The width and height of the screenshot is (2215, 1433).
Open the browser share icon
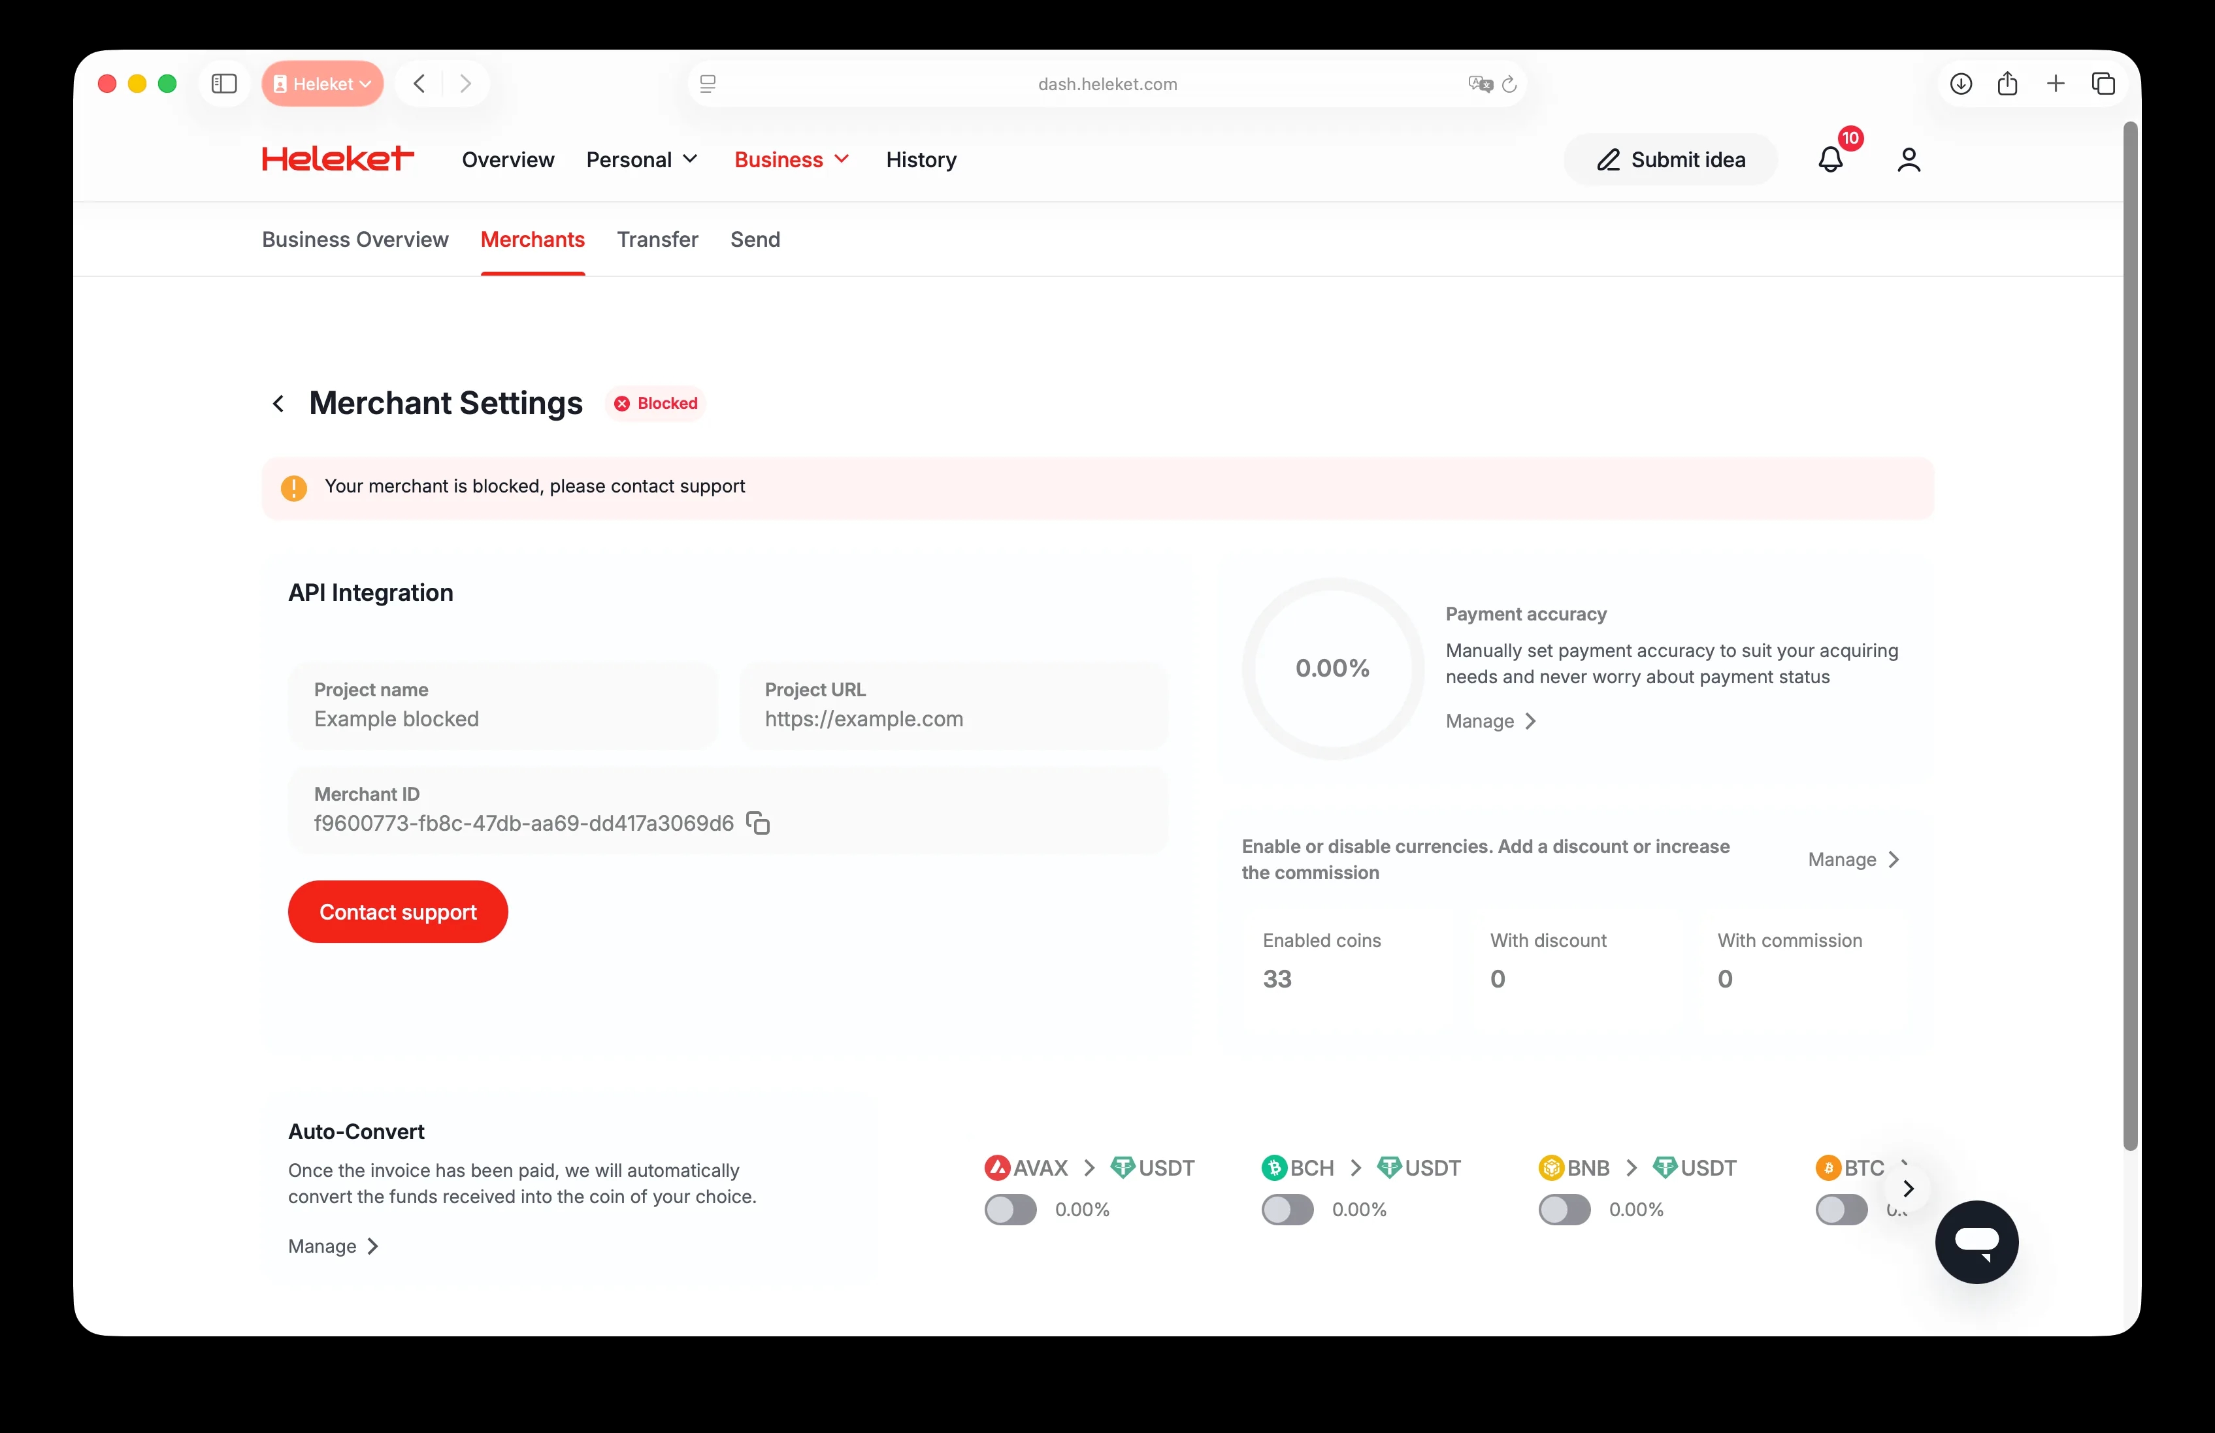click(2007, 83)
